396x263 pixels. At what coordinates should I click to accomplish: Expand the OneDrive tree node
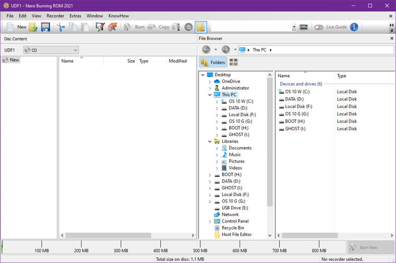pyautogui.click(x=210, y=81)
